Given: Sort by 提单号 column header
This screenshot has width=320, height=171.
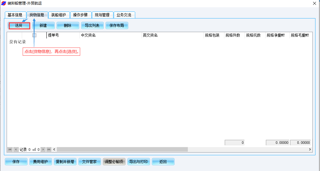Looking at the screenshot, I should click(63, 35).
